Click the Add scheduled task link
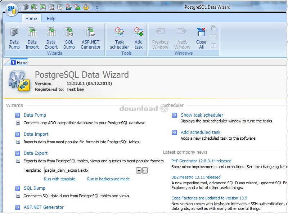The height and width of the screenshot is (216, 288). 201,132
